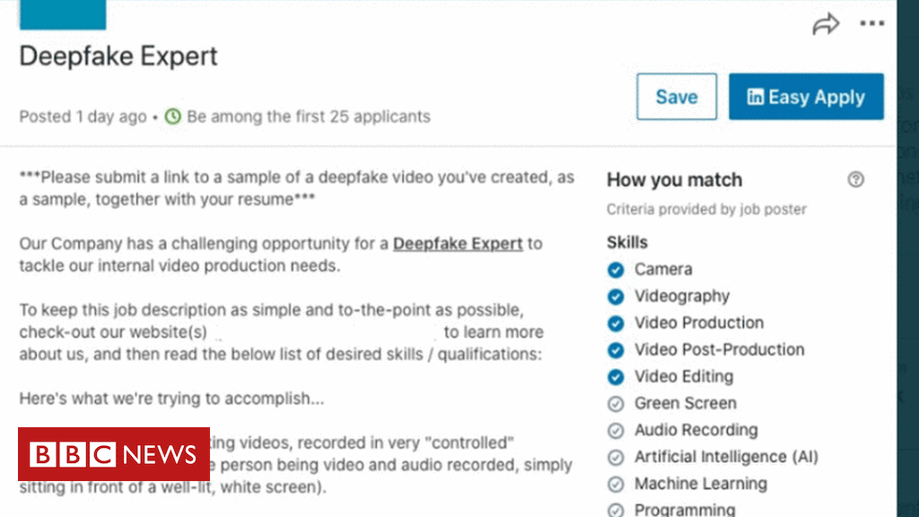The height and width of the screenshot is (517, 919).
Task: Click the help icon beside How you match
Action: point(855,180)
